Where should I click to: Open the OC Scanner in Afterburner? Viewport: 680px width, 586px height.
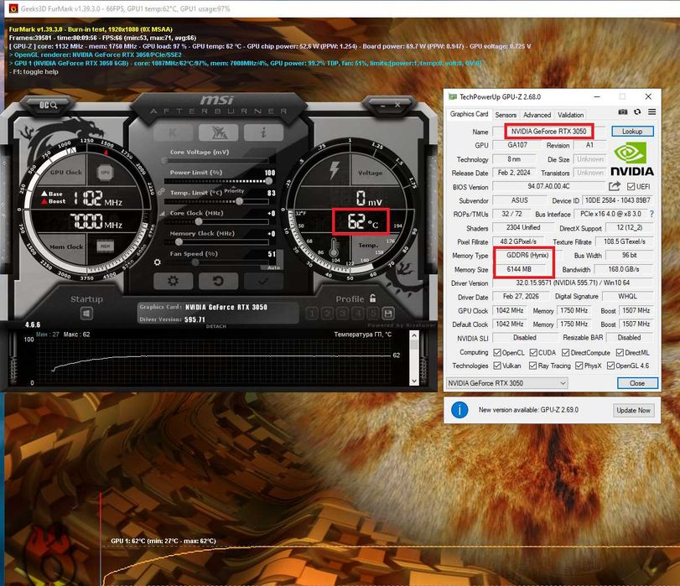[48, 105]
